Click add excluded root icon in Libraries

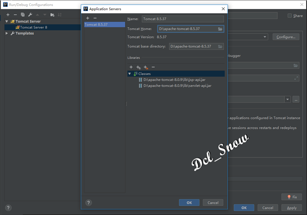[146, 67]
